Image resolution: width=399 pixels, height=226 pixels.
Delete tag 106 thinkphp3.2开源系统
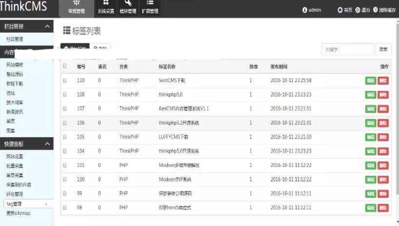pyautogui.click(x=383, y=123)
